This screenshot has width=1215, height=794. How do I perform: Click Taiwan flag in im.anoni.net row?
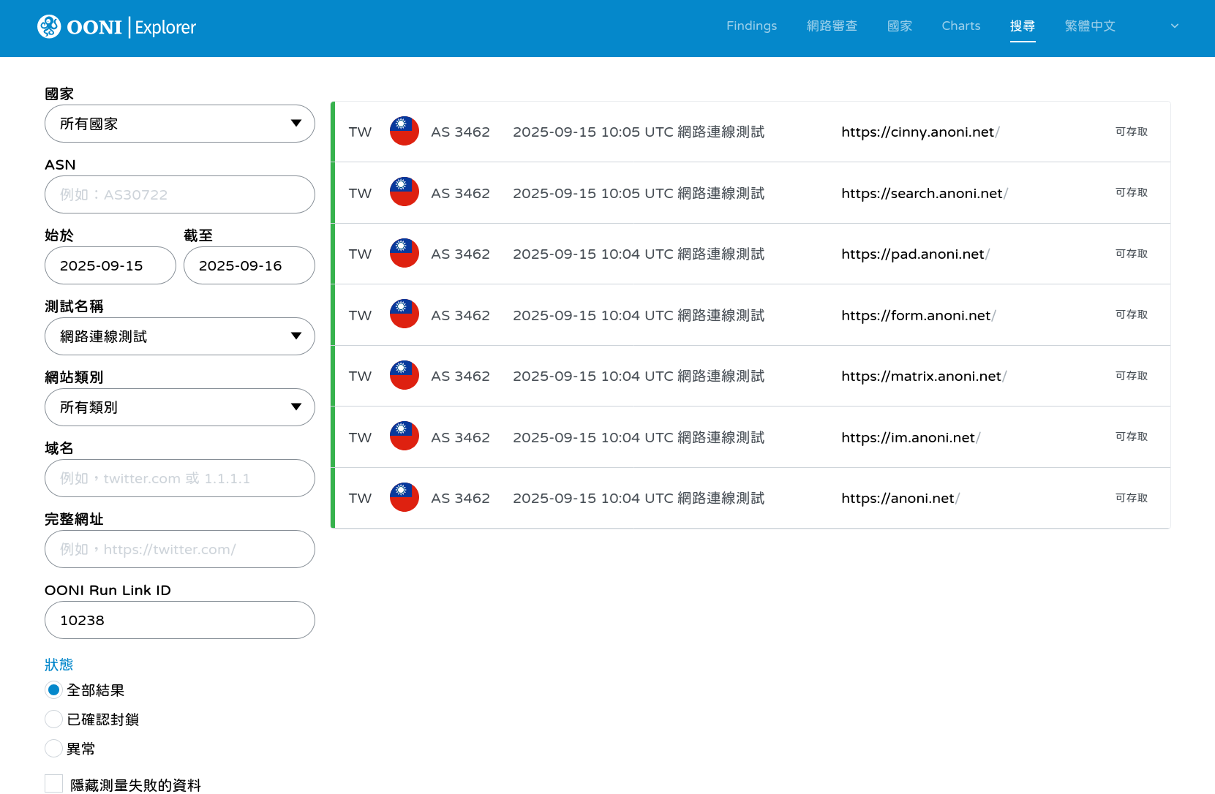[404, 436]
